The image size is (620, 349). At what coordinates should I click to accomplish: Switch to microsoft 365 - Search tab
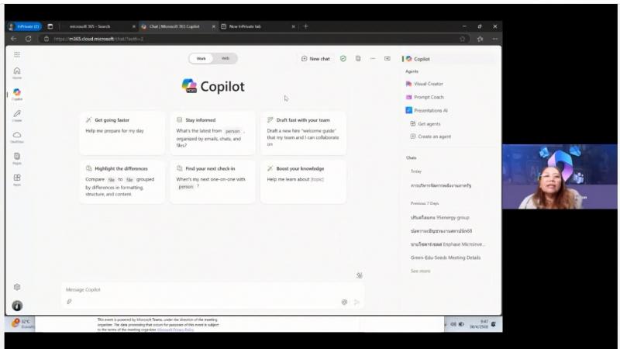pyautogui.click(x=98, y=26)
